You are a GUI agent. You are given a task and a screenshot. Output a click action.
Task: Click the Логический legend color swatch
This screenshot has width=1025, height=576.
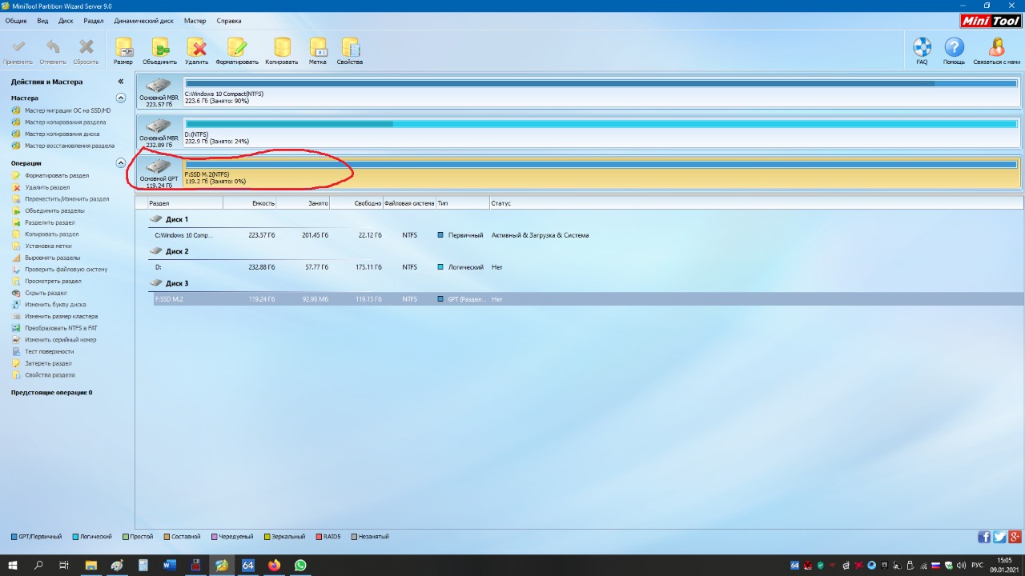point(74,537)
